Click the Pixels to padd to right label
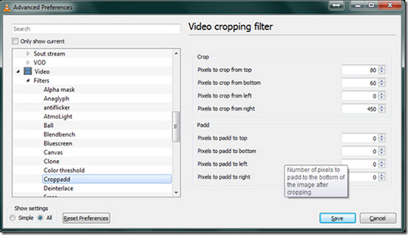 [224, 177]
